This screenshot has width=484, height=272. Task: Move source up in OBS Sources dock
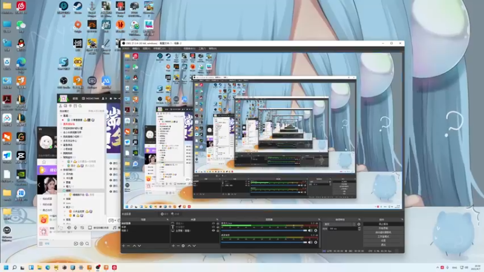[x=189, y=246]
